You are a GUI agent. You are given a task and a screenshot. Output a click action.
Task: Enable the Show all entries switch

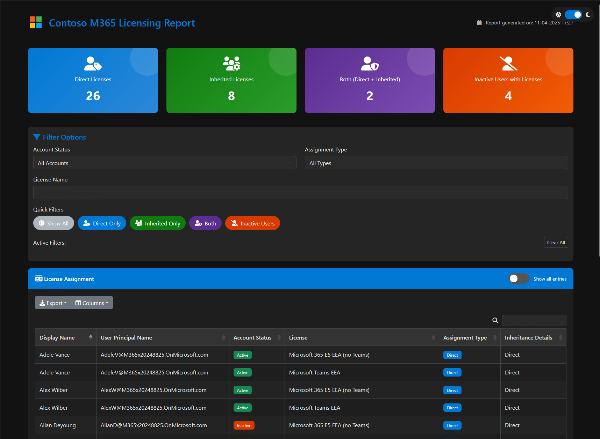pyautogui.click(x=519, y=279)
